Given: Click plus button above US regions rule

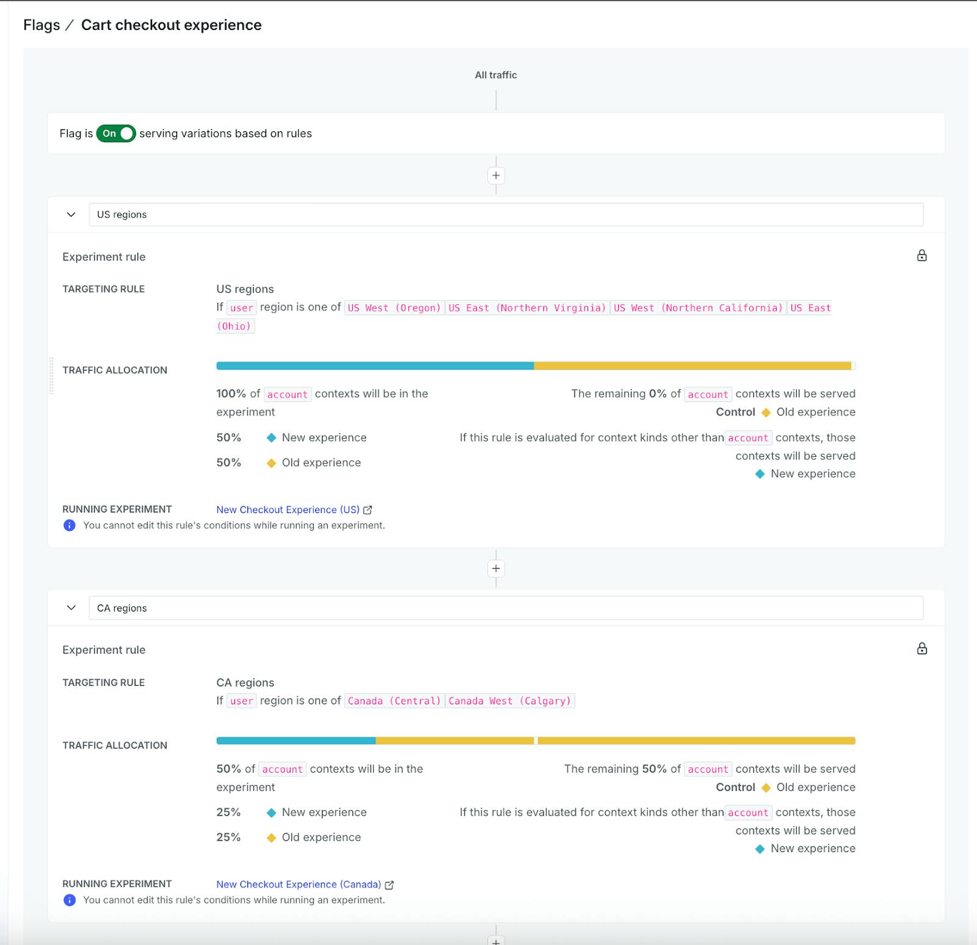Looking at the screenshot, I should [496, 176].
